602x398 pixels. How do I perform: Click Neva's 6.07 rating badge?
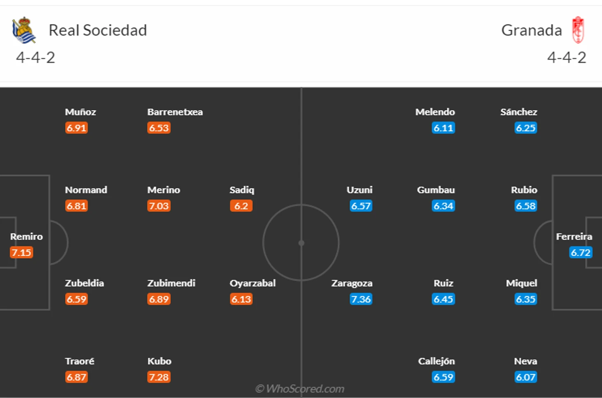(526, 377)
